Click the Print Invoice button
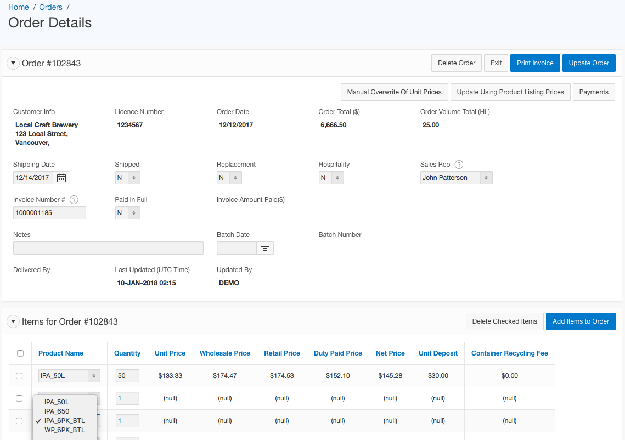 point(535,63)
